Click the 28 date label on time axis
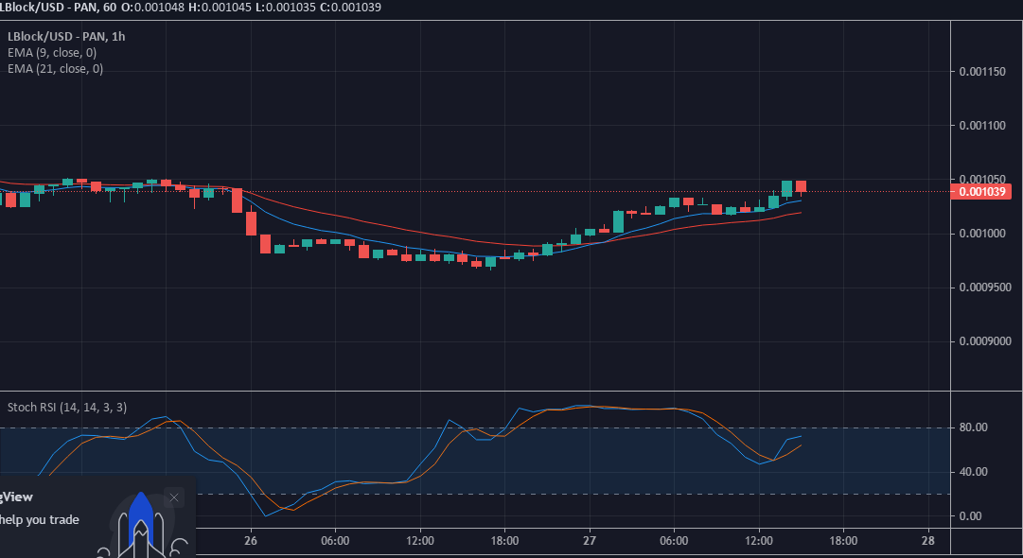The height and width of the screenshot is (558, 1023). pos(927,540)
